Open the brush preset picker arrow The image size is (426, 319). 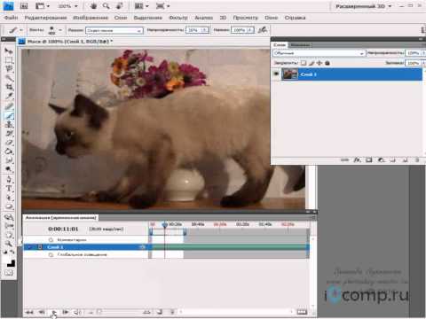[x=60, y=30]
